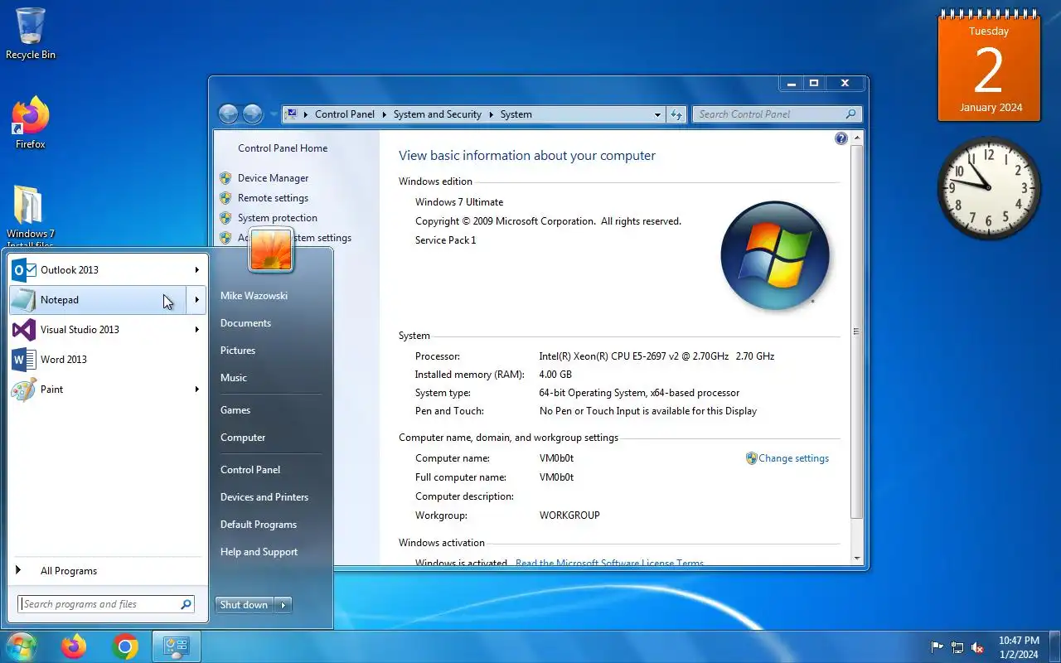Expand the Notepad jump list arrow
Viewport: 1061px width, 663px height.
(x=197, y=300)
